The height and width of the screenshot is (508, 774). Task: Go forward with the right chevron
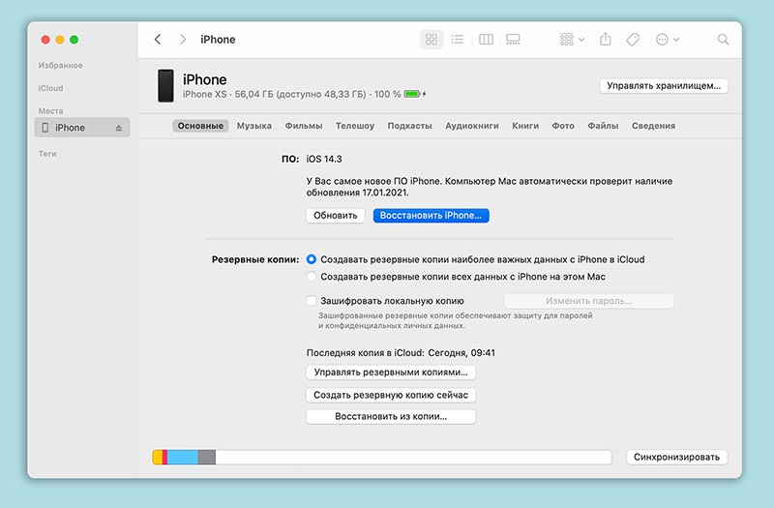183,40
